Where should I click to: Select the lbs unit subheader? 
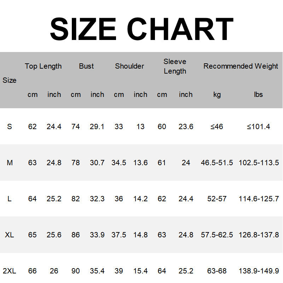tap(259, 94)
